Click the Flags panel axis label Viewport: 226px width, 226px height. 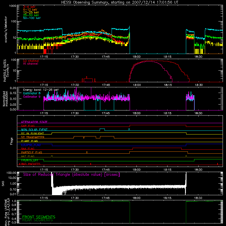click(x=11, y=141)
